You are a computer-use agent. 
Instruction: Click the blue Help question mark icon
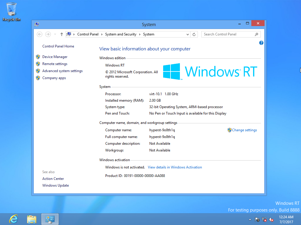click(x=261, y=43)
